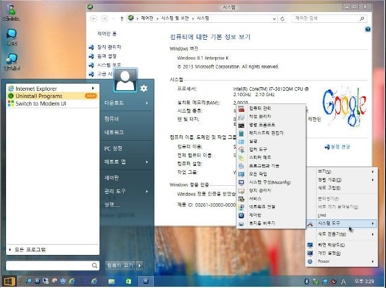Open the arrow next to 컴퓨터 끄기

(139, 265)
